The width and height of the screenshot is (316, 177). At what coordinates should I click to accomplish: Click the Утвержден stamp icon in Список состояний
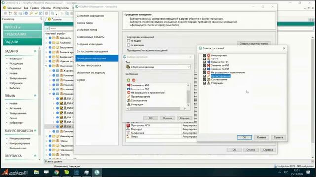coord(209,83)
